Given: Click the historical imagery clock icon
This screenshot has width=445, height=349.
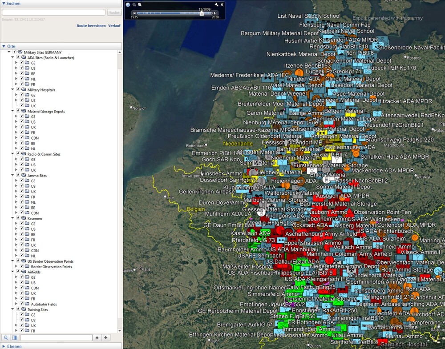Looking at the screenshot, I should coord(128,4).
